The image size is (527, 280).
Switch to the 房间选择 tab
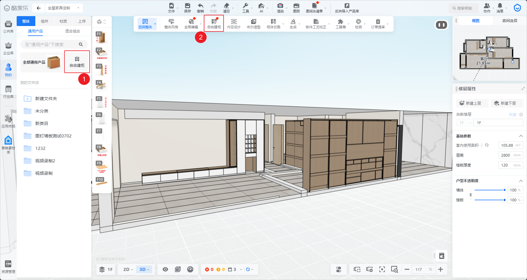509,21
